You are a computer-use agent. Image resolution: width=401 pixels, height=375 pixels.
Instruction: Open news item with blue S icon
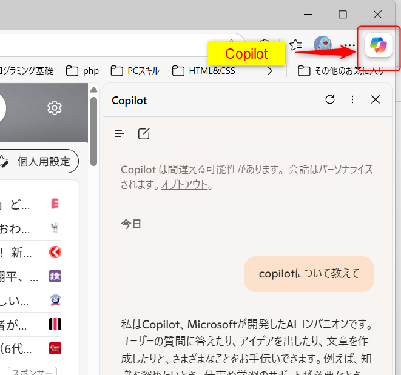pyautogui.click(x=30, y=300)
